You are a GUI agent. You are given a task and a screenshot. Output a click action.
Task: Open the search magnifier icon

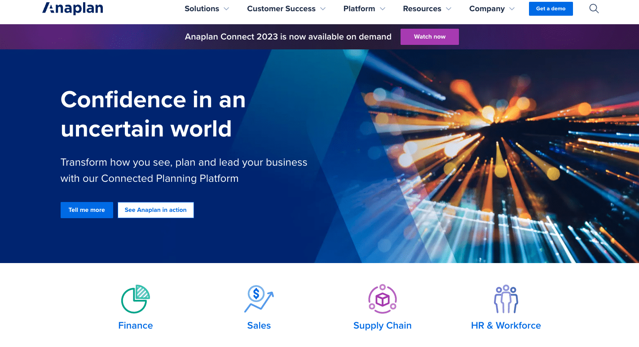tap(594, 9)
